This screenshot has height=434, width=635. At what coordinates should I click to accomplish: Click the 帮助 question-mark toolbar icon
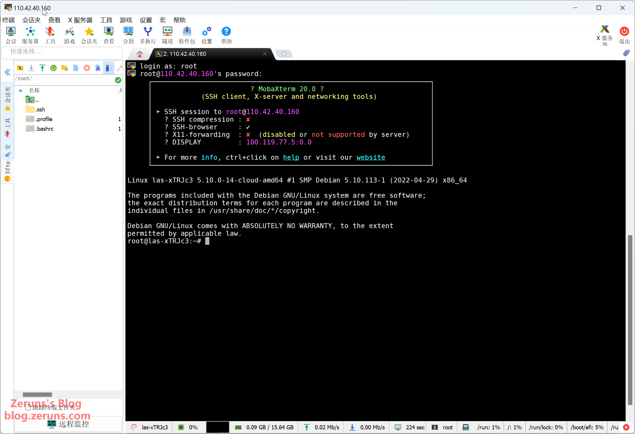226,35
